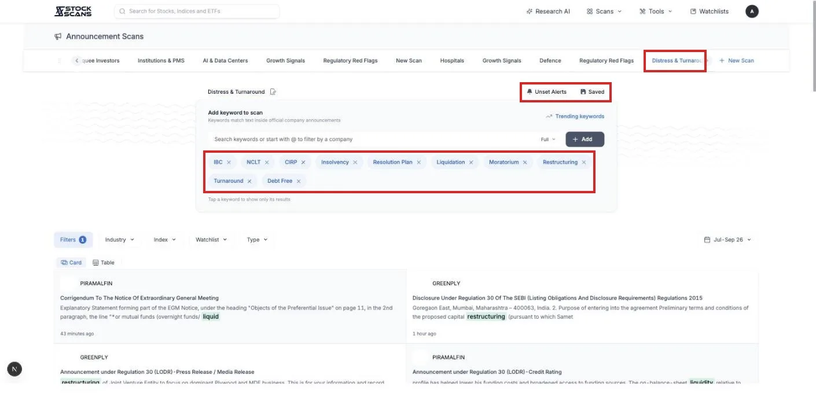
Task: Switch to Institutions & PMS tab
Action: 161,60
